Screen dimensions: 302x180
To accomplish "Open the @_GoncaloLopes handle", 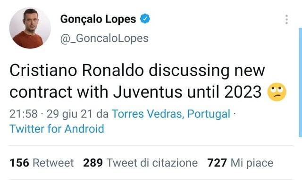I will (104, 39).
